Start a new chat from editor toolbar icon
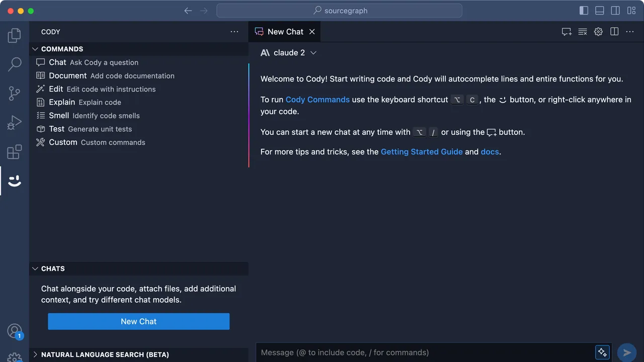This screenshot has height=362, width=644. [x=567, y=32]
